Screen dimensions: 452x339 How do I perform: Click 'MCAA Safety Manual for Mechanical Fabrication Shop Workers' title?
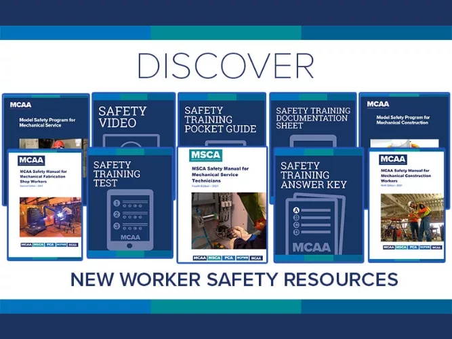point(43,176)
